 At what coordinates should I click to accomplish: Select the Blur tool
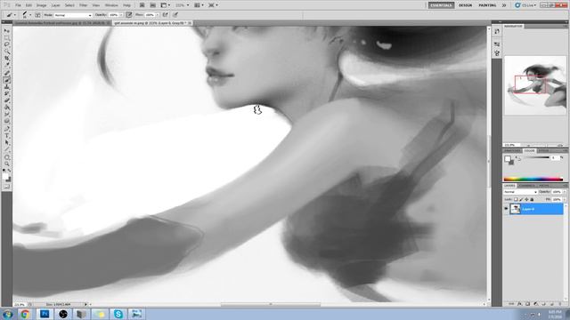(7, 115)
